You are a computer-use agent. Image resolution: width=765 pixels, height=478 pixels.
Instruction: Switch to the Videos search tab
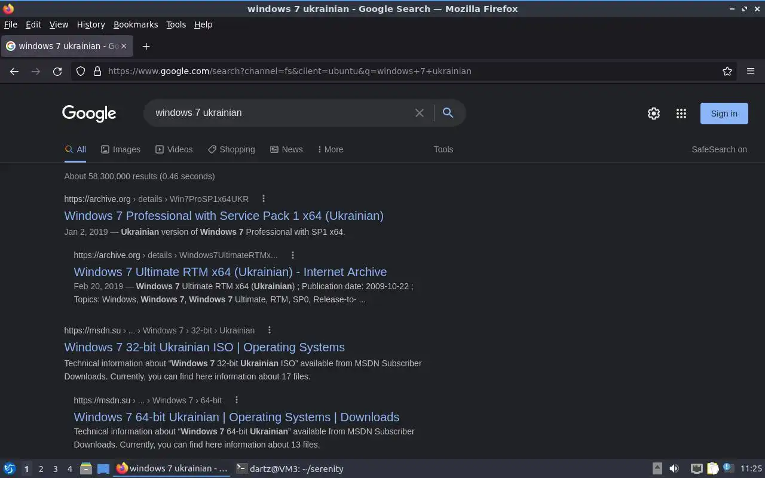pyautogui.click(x=174, y=149)
